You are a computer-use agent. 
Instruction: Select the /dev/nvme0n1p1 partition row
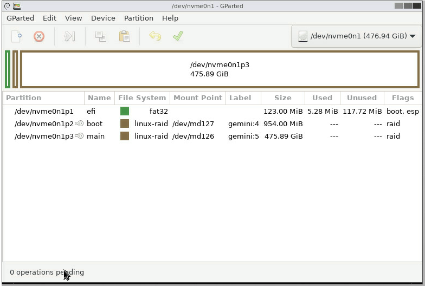click(x=212, y=111)
